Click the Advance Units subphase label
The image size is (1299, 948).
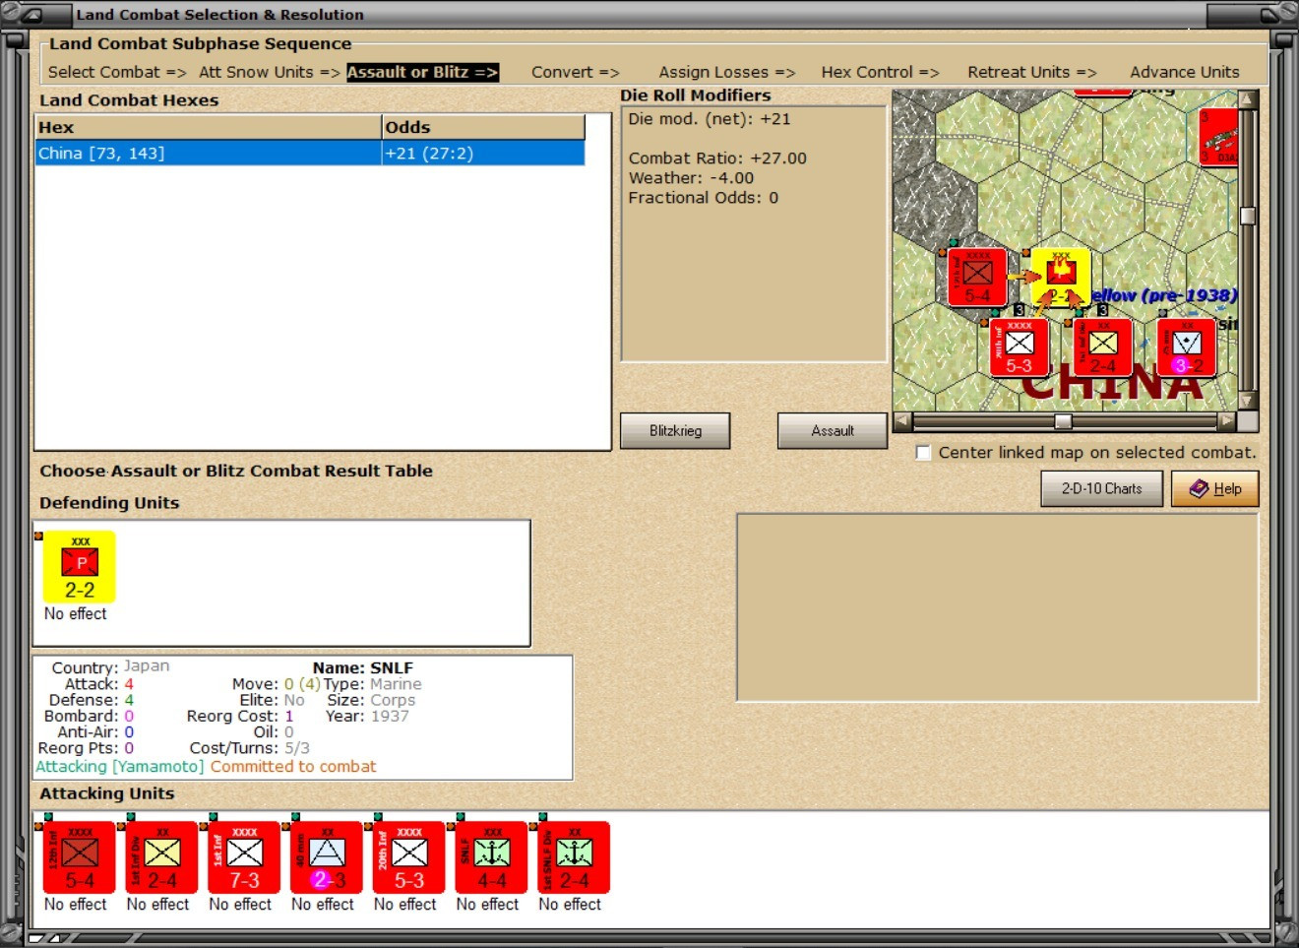(1185, 72)
